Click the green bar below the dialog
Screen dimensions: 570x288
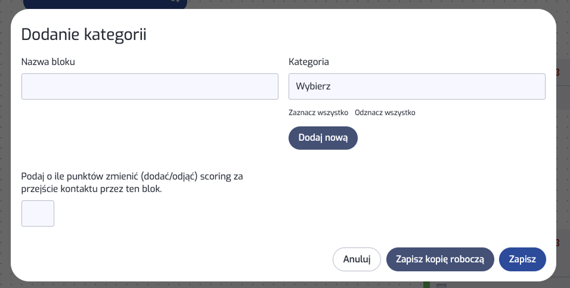click(426, 285)
